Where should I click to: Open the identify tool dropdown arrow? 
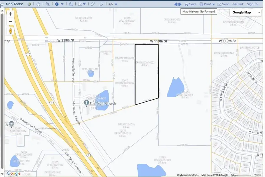62,4
